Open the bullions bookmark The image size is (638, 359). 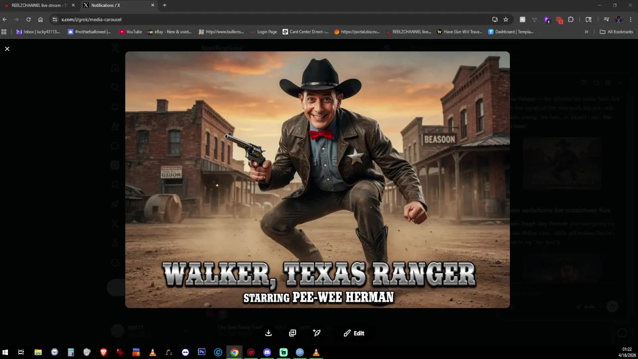coord(221,31)
